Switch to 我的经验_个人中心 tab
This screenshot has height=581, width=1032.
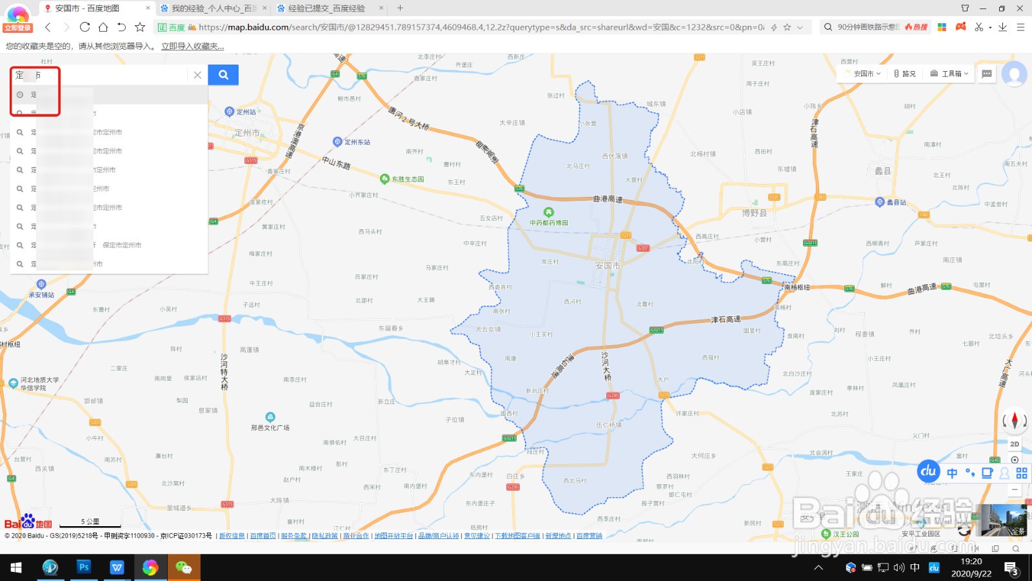coord(213,8)
